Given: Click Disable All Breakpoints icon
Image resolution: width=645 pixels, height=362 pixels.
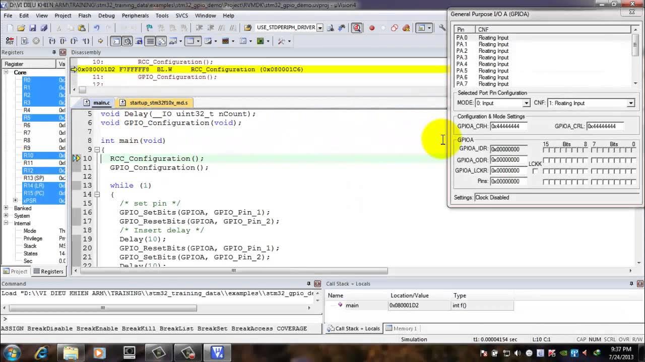Looking at the screenshot, I should tap(395, 28).
